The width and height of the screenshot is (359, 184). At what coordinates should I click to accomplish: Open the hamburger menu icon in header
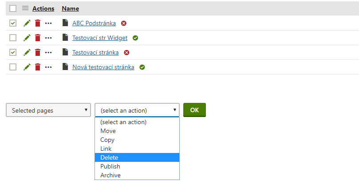pyautogui.click(x=25, y=8)
